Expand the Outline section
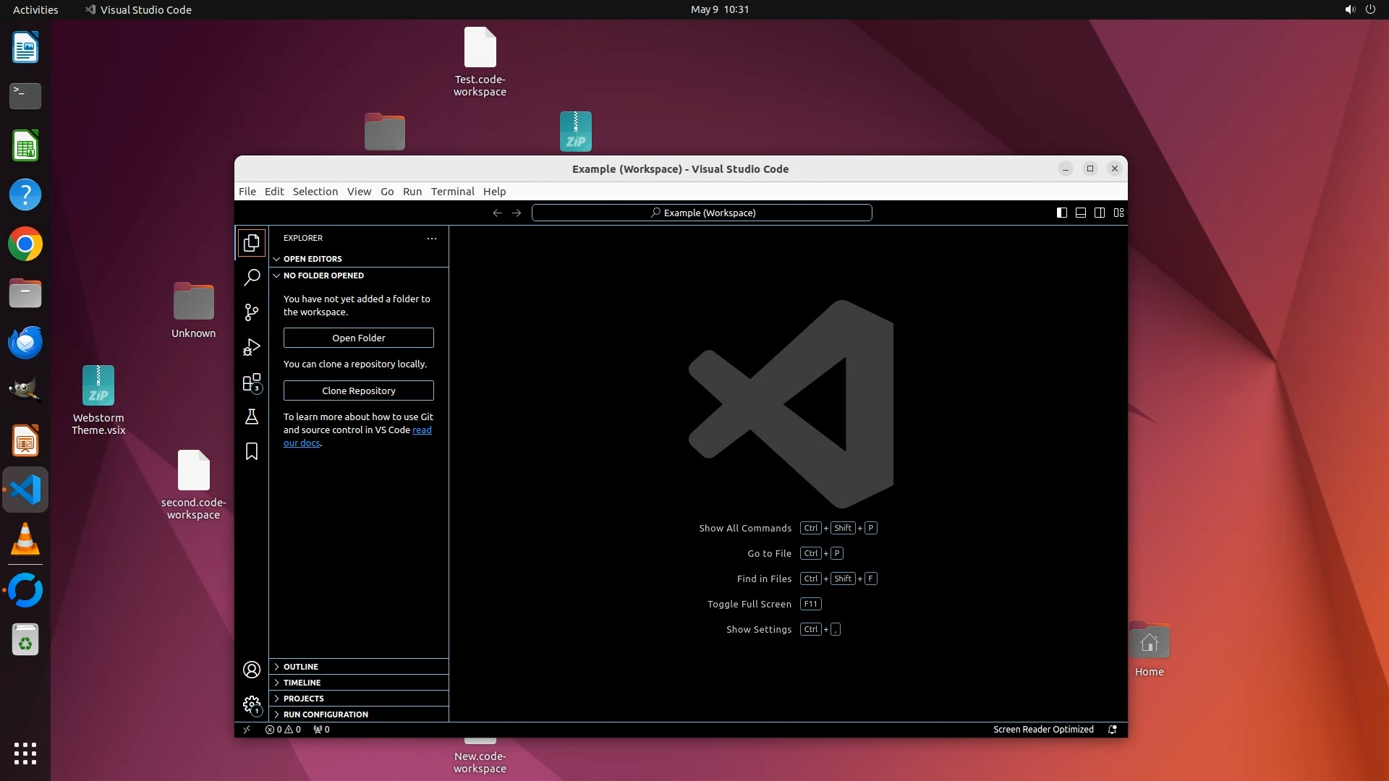1389x781 pixels. click(301, 667)
